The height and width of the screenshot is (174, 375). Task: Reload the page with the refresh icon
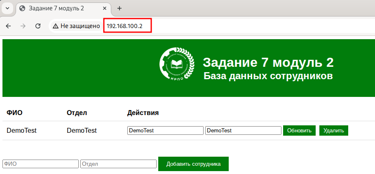coord(38,26)
